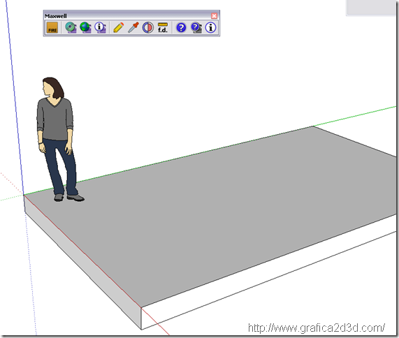399x338 pixels.
Task: Click the grafica2d3d.com watermark link
Action: pos(317,328)
